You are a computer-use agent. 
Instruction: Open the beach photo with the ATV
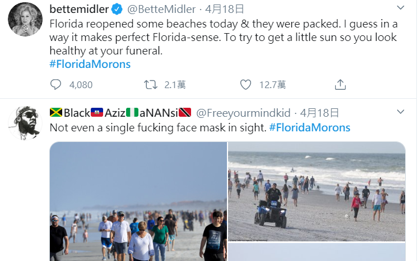point(316,191)
